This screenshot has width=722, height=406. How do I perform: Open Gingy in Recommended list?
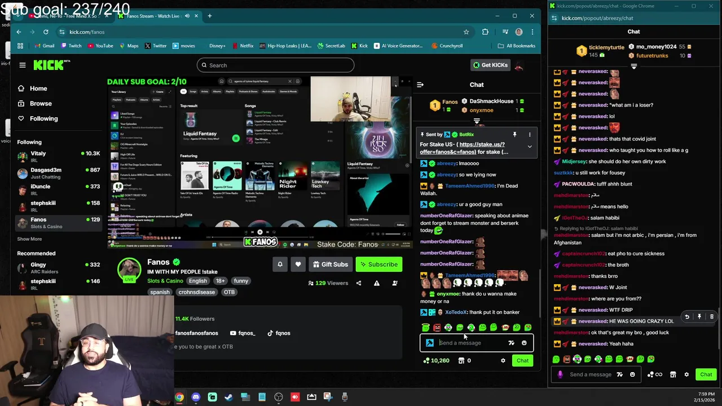coord(58,268)
